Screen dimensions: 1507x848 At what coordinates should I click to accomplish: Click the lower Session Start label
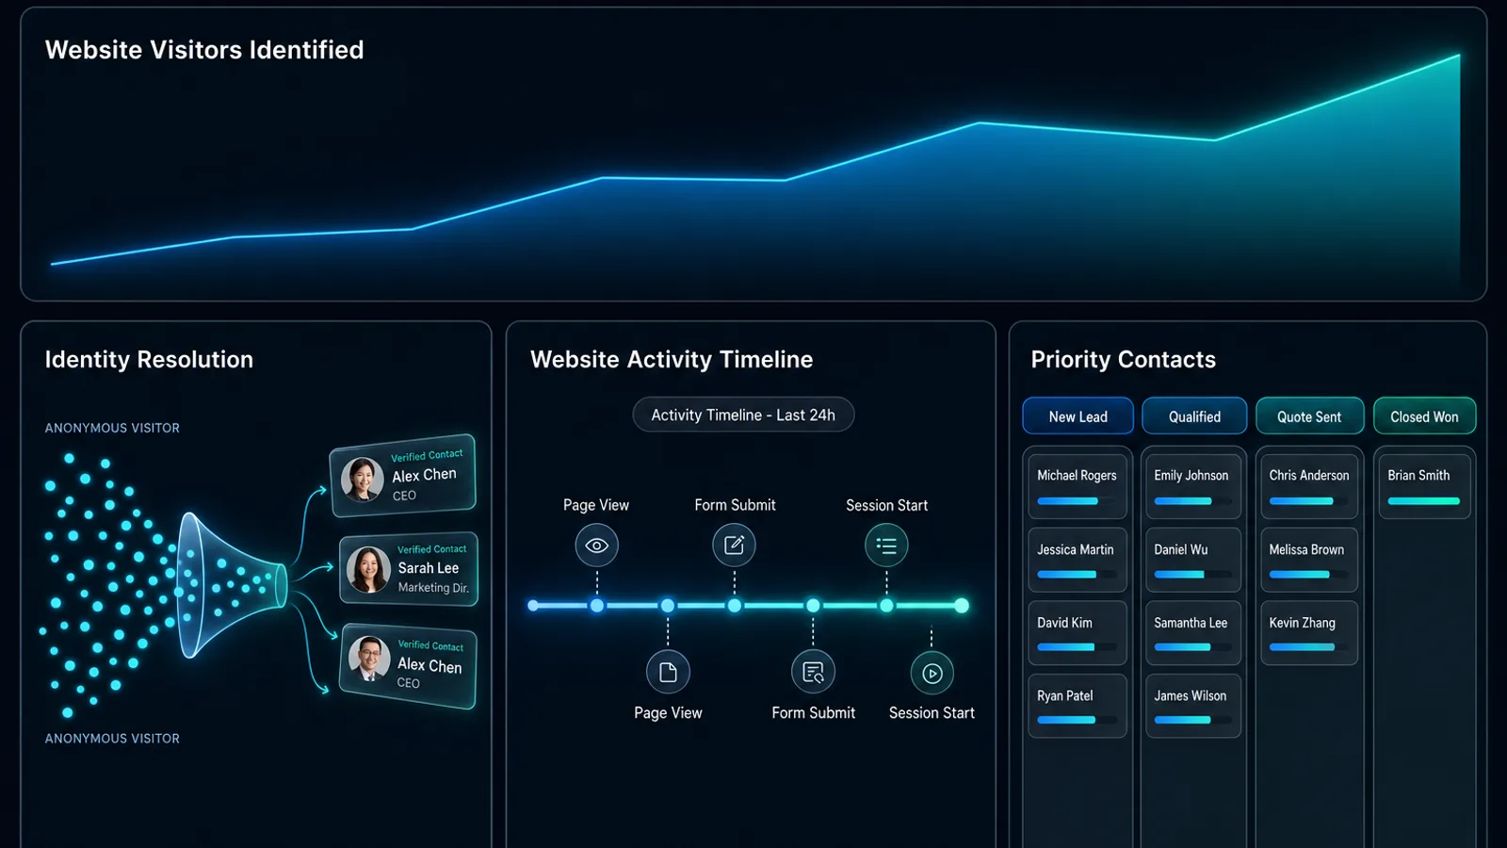pyautogui.click(x=932, y=713)
